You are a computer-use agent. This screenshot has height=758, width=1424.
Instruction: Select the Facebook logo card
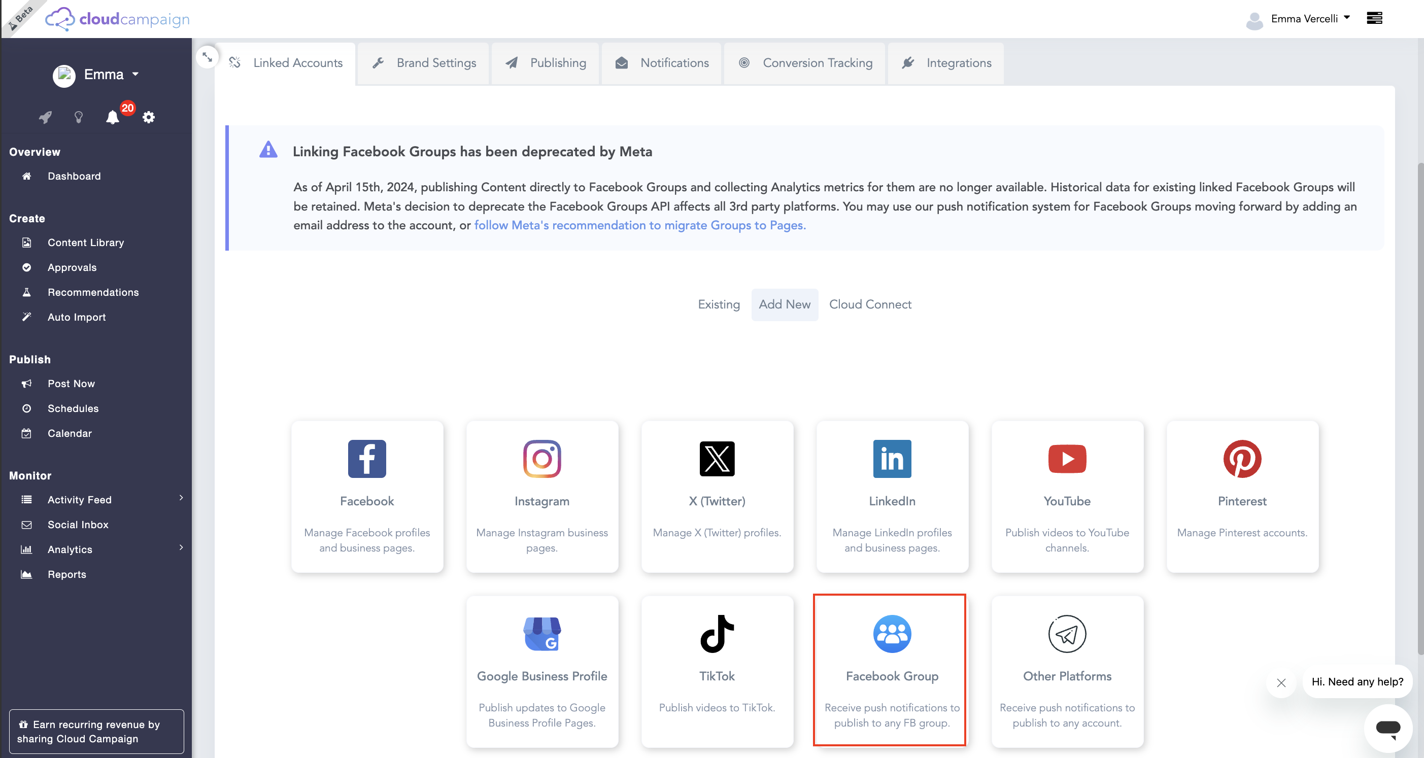coord(367,497)
